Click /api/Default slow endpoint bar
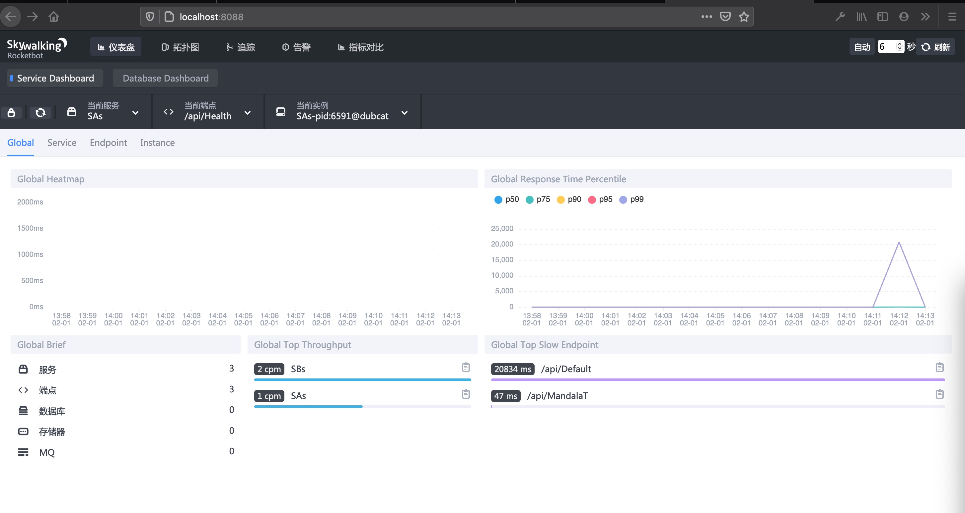 [x=718, y=380]
